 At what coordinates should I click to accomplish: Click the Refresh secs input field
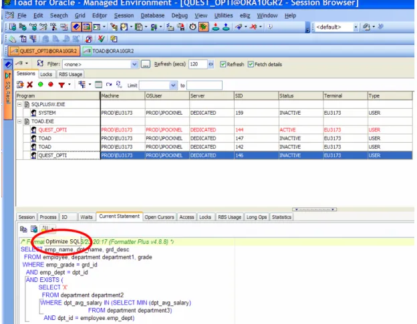pos(198,64)
